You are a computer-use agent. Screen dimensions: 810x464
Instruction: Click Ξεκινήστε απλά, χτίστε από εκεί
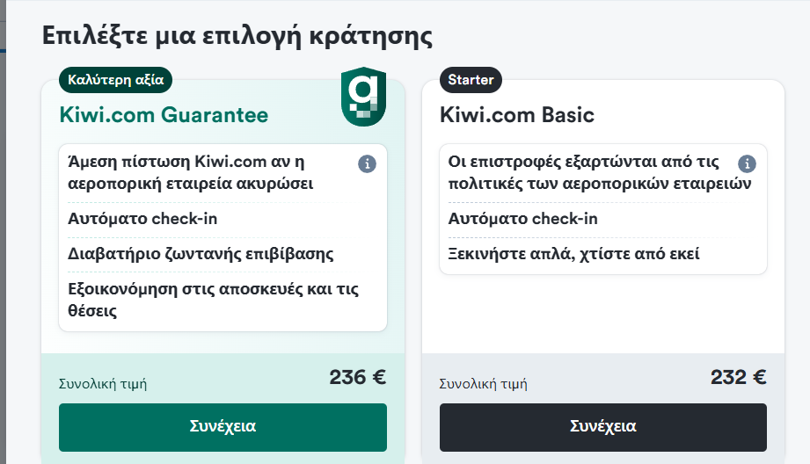click(573, 254)
